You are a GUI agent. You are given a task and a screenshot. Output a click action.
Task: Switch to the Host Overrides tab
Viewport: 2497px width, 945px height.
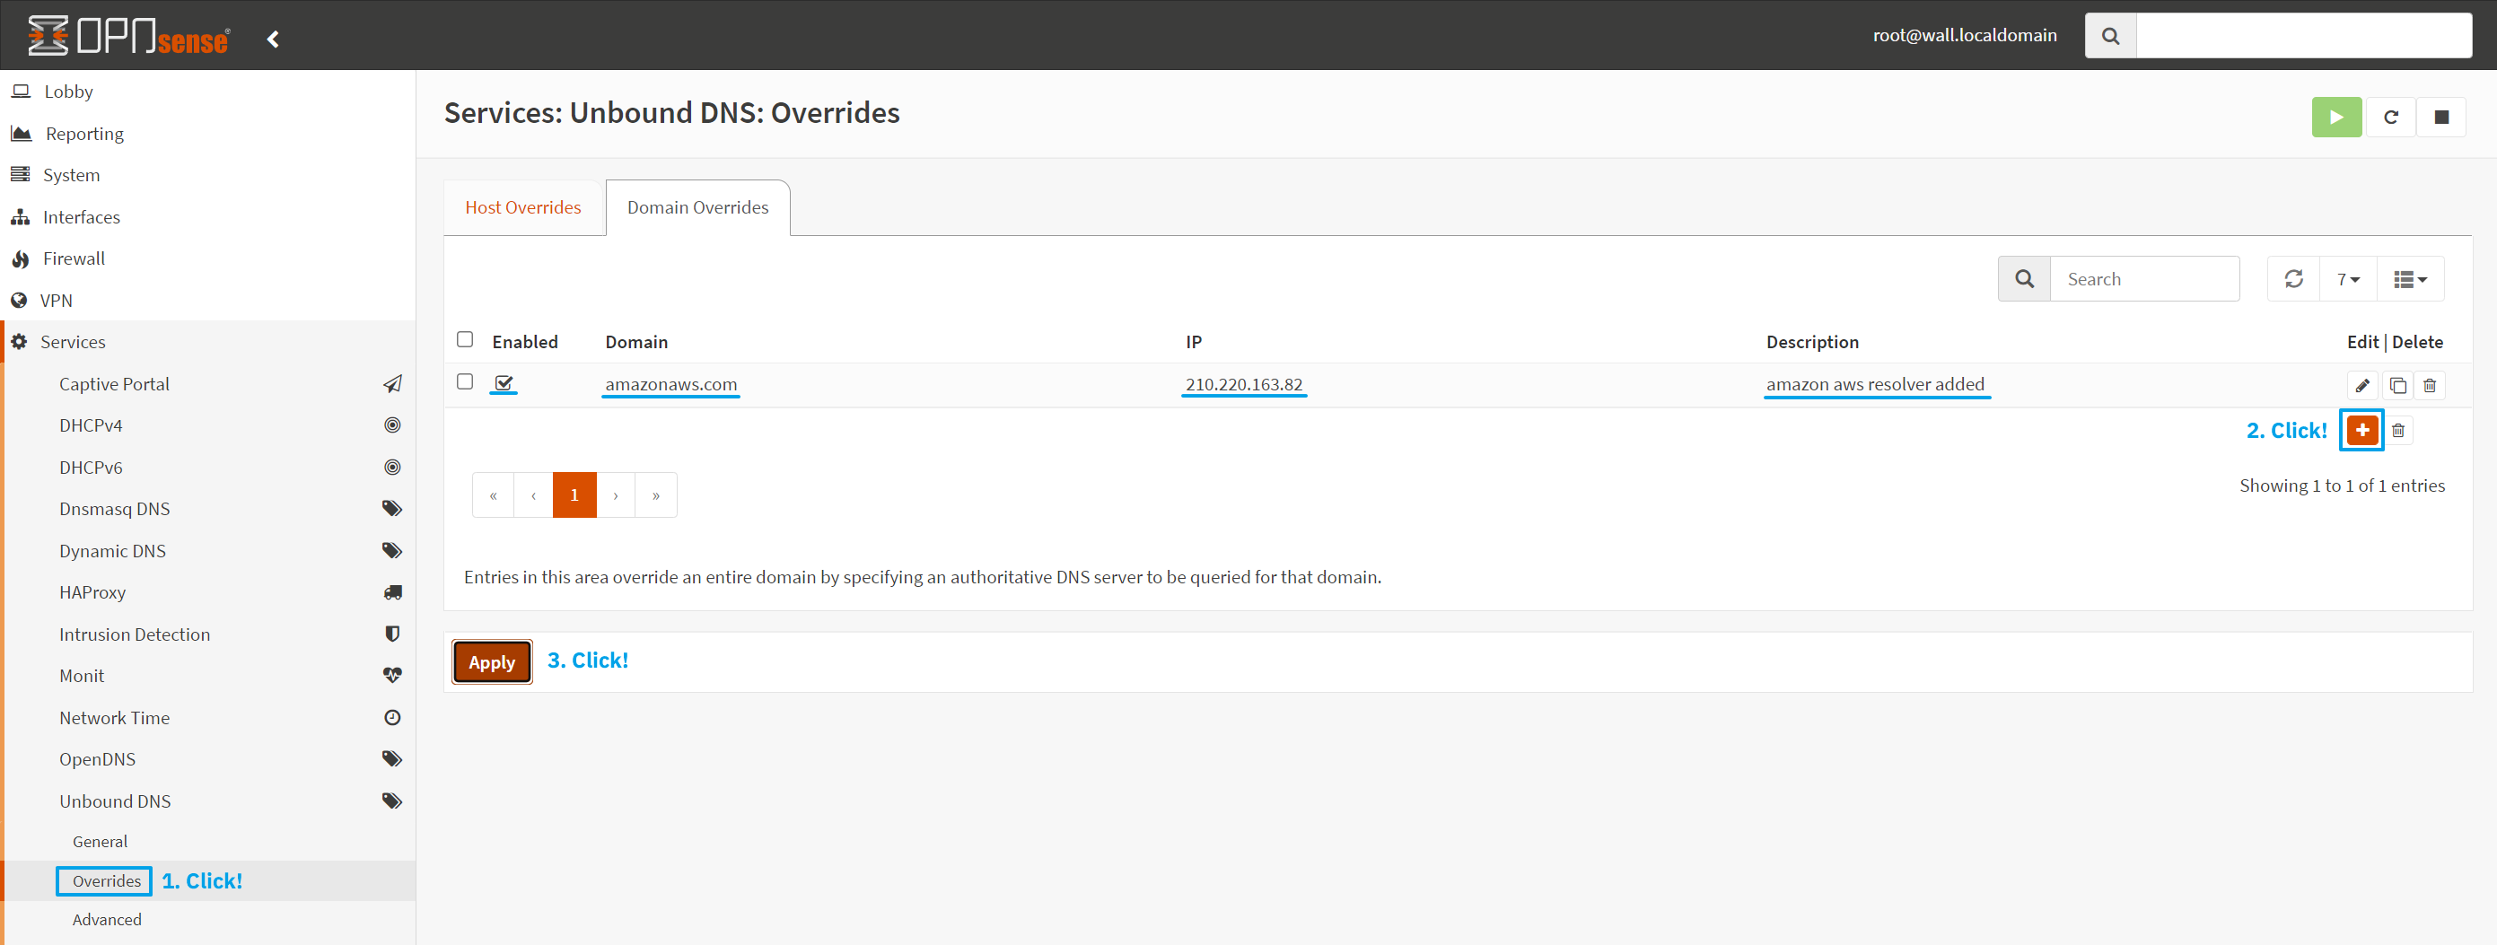(523, 207)
